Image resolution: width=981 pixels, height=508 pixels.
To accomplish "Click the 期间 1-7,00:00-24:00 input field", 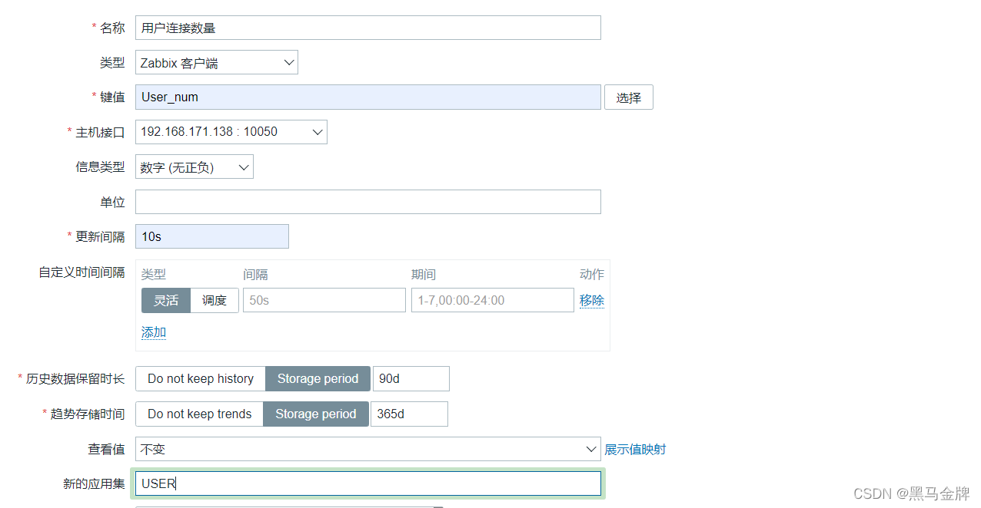I will pos(492,300).
